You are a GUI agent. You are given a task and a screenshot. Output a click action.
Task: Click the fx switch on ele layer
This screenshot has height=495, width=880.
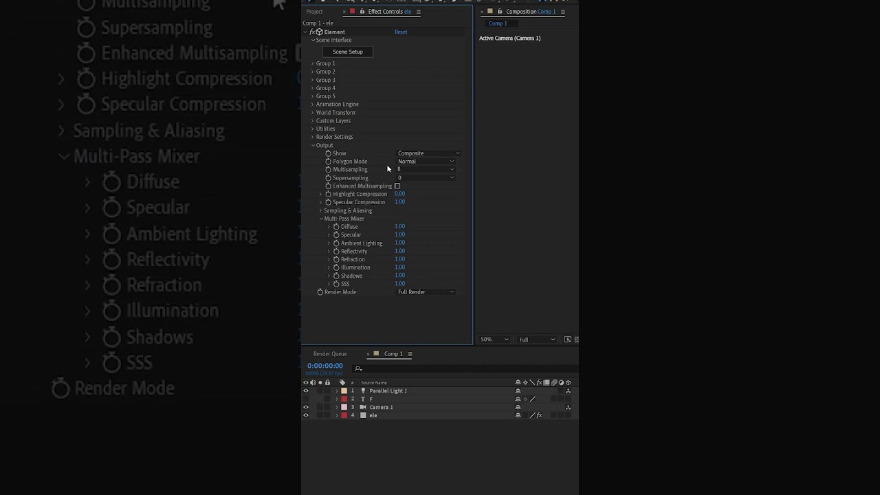click(539, 415)
